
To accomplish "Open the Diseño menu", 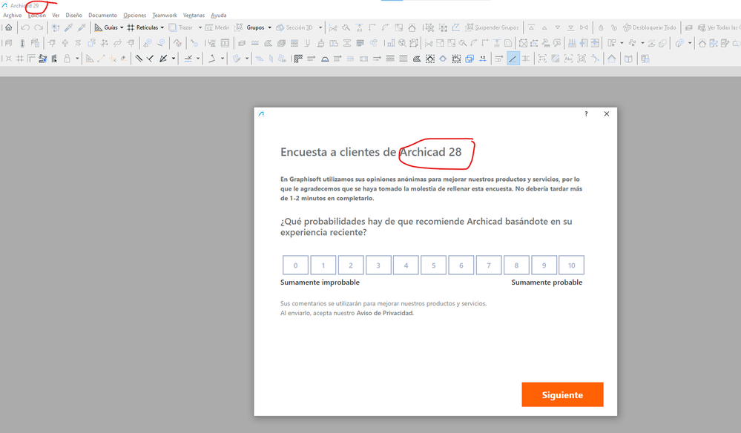I will [x=73, y=15].
